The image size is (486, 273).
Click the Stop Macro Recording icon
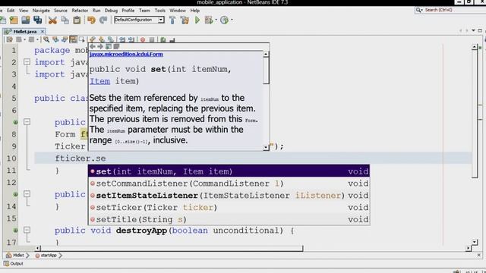(x=152, y=39)
